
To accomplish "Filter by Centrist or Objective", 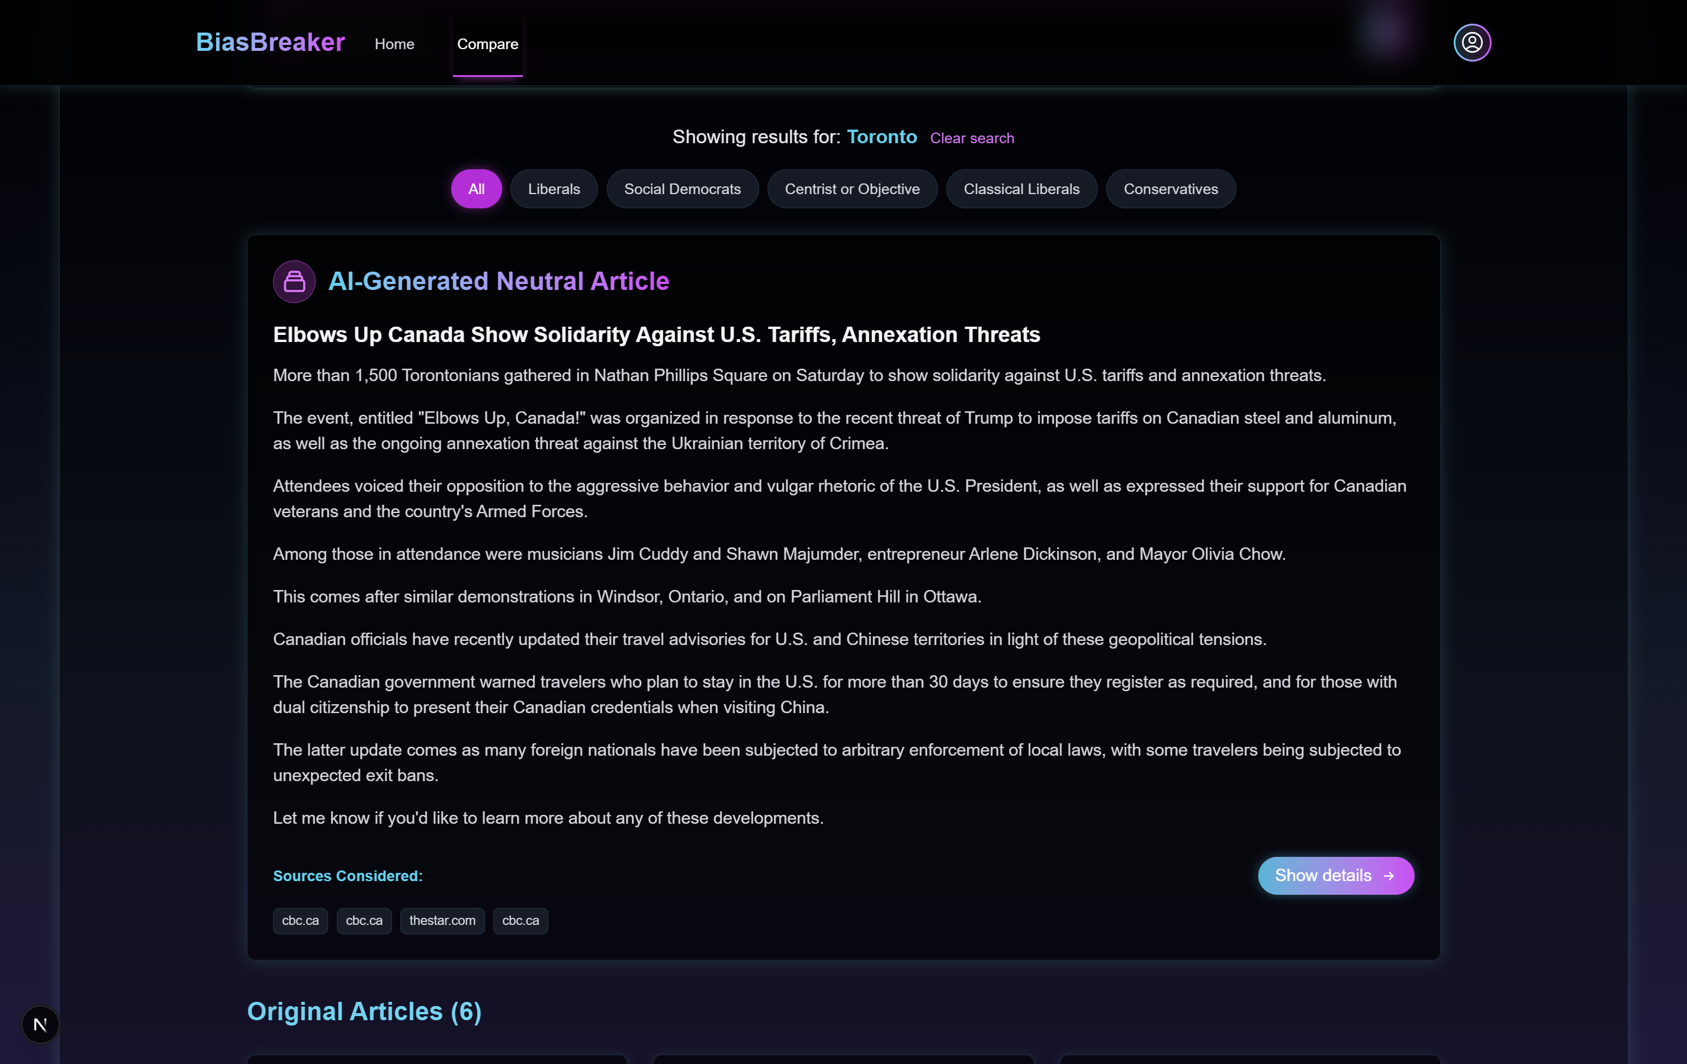I will (x=851, y=189).
